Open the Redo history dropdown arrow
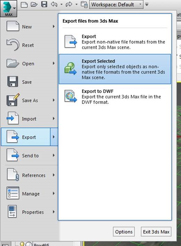181x246 pixels. [76, 5]
